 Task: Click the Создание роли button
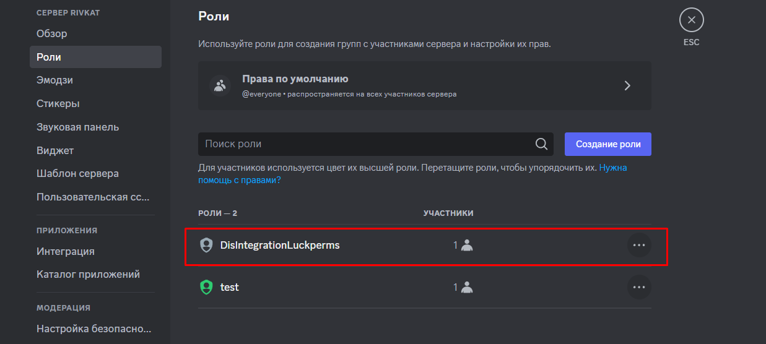coord(608,144)
